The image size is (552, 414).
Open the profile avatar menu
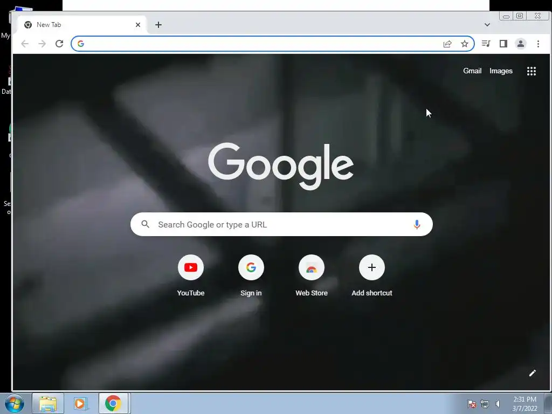(x=521, y=44)
